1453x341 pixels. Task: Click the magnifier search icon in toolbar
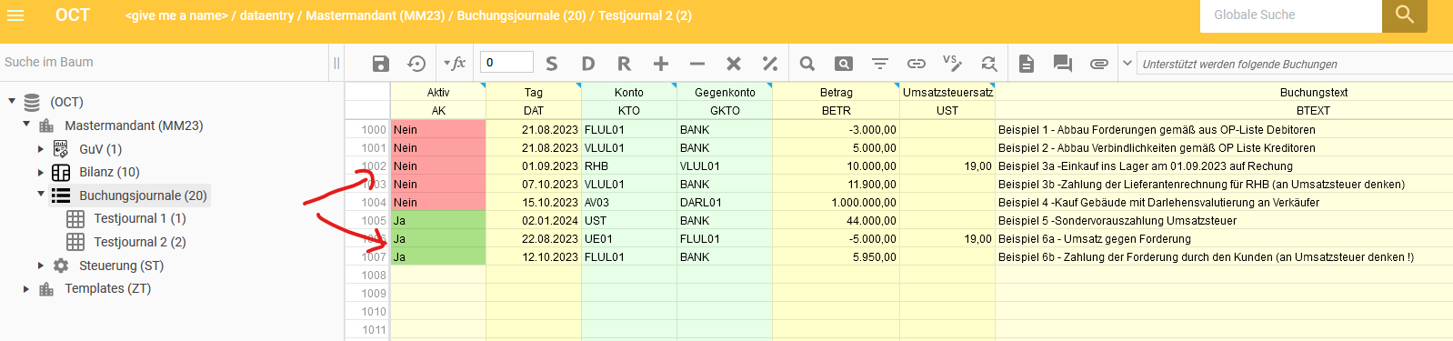807,64
